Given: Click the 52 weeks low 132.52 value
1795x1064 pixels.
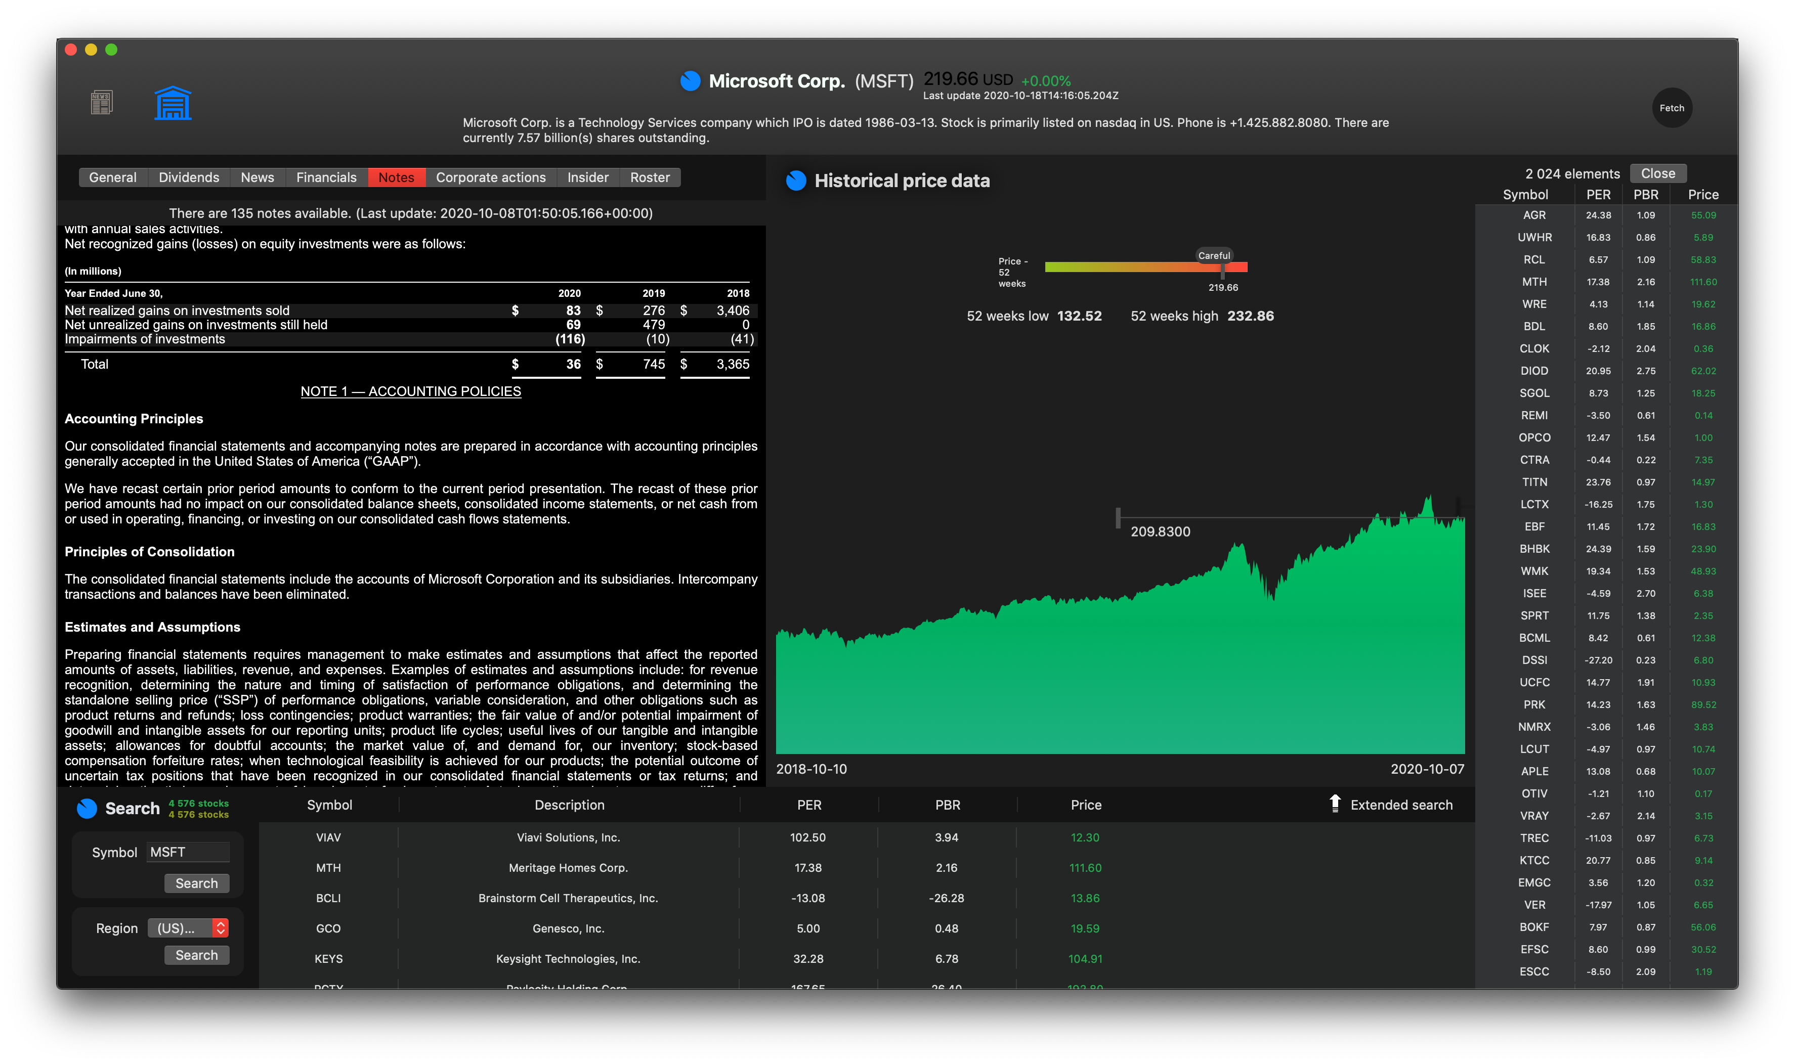Looking at the screenshot, I should click(x=1079, y=316).
